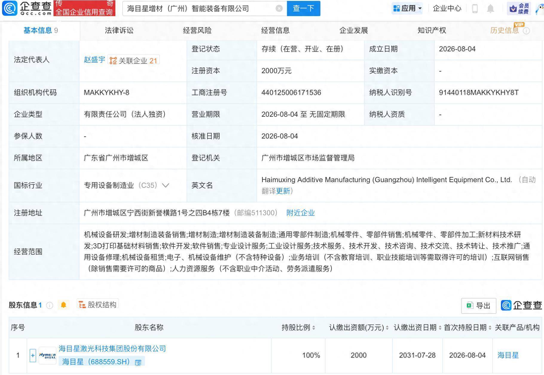Viewport: 544px width, 375px height.
Task: Click taxpayer ID 91440118MAKKYKHY8T
Action: (x=479, y=93)
